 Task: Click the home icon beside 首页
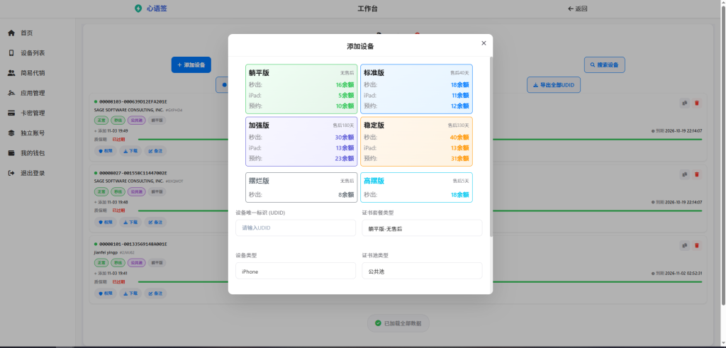click(11, 33)
